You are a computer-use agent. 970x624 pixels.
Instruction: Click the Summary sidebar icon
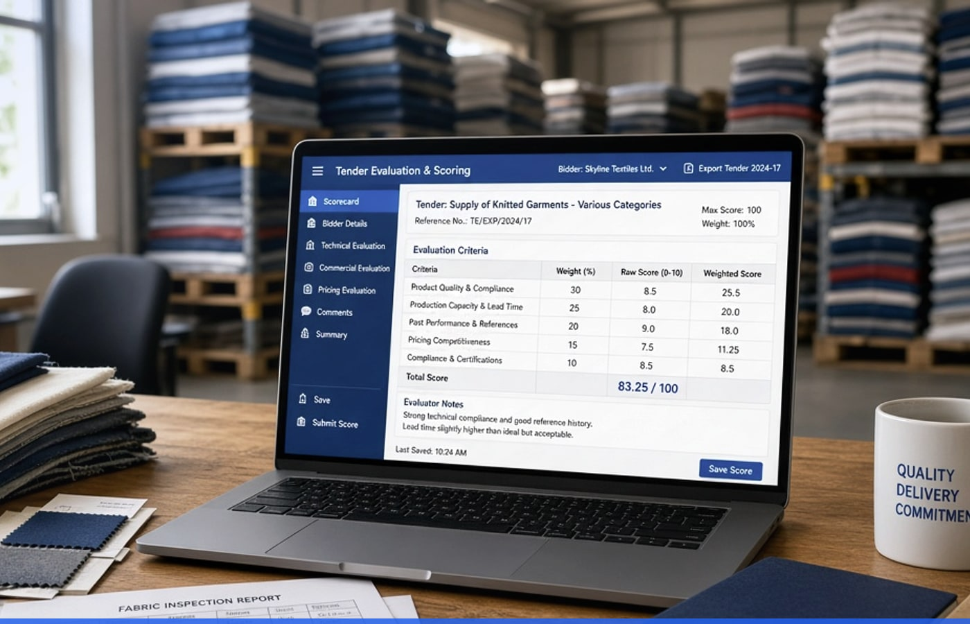tap(305, 333)
